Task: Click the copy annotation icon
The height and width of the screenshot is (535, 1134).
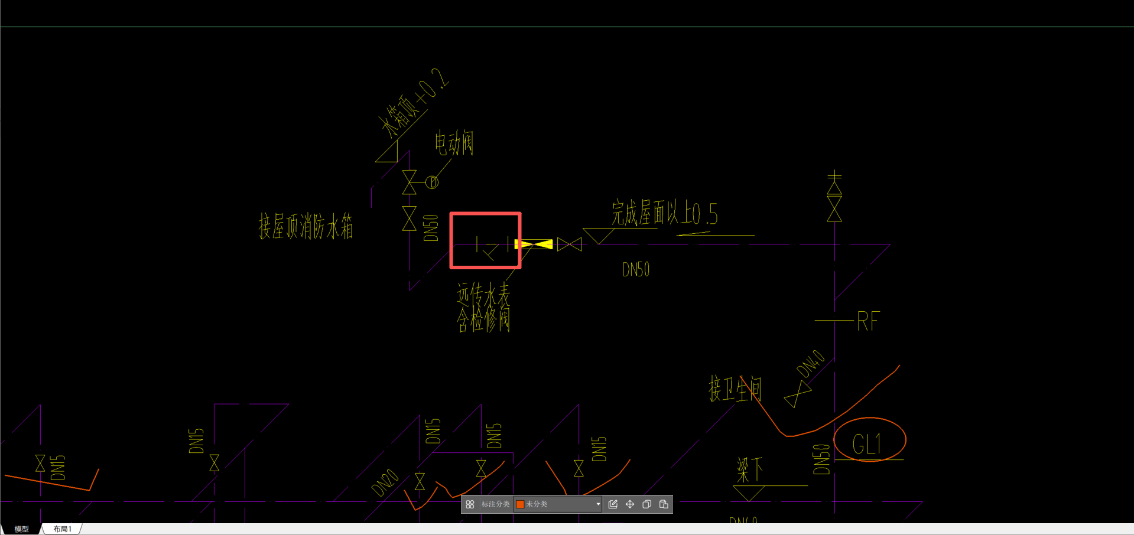Action: 646,504
